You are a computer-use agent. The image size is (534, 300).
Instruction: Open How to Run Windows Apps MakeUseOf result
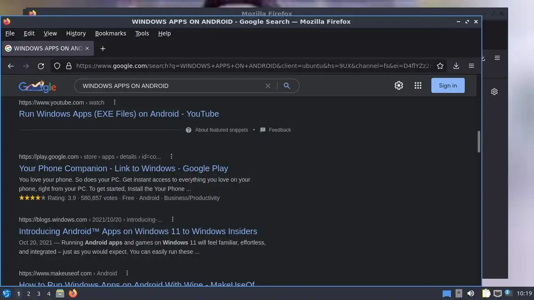137,284
